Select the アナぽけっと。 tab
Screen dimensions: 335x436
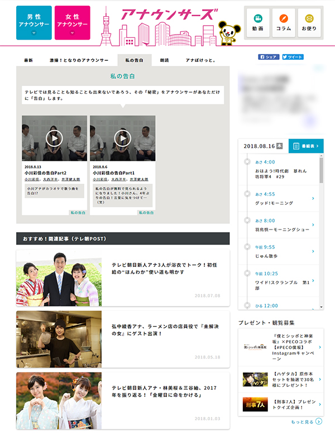200,60
